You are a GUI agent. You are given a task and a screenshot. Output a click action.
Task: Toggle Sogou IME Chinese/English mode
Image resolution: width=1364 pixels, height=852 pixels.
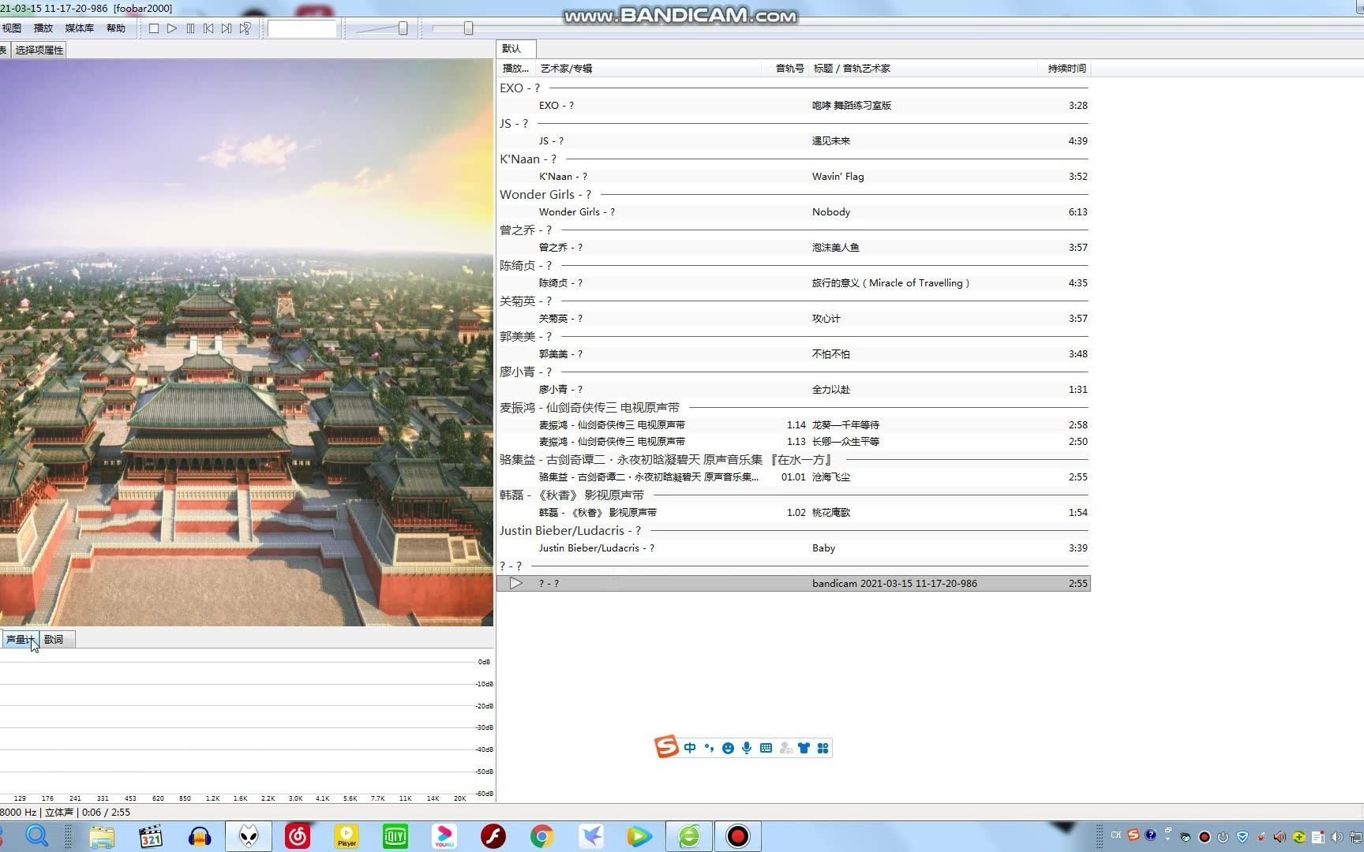point(690,748)
